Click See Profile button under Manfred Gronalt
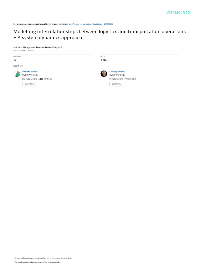201x268 pixels. click(30, 84)
